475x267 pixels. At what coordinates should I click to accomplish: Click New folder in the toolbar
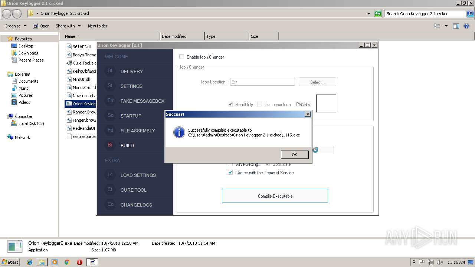tap(98, 26)
